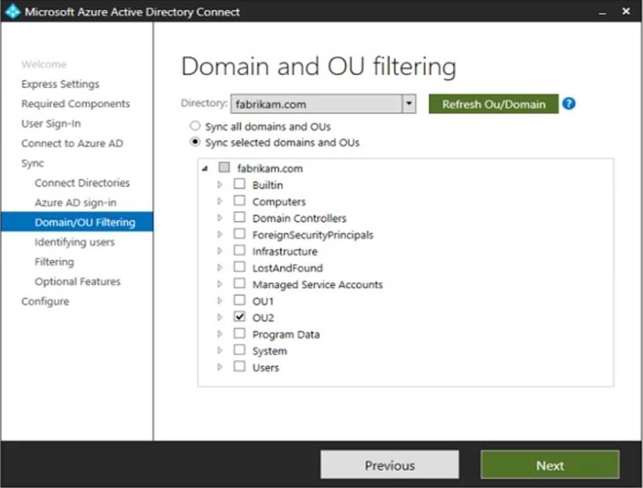
Task: Expand the LostAndFound node
Action: [x=220, y=268]
